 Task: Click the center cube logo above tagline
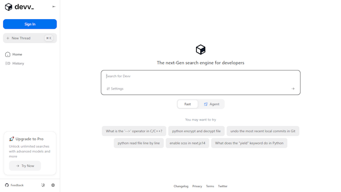pyautogui.click(x=200, y=50)
